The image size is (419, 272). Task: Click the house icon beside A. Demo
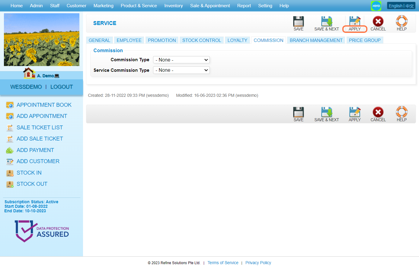coord(29,73)
